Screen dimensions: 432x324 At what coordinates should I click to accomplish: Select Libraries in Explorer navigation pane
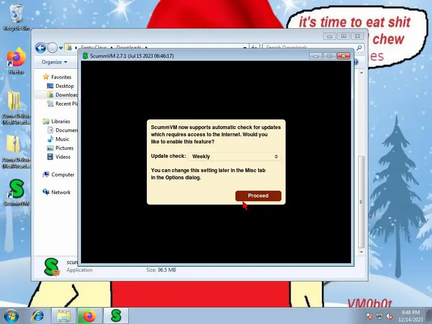coord(57,121)
